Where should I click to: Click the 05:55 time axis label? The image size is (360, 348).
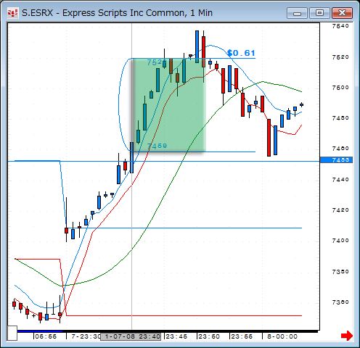click(x=46, y=336)
